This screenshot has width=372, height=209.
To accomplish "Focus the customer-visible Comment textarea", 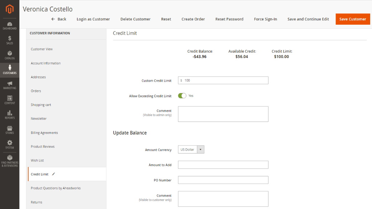I will click(223, 199).
